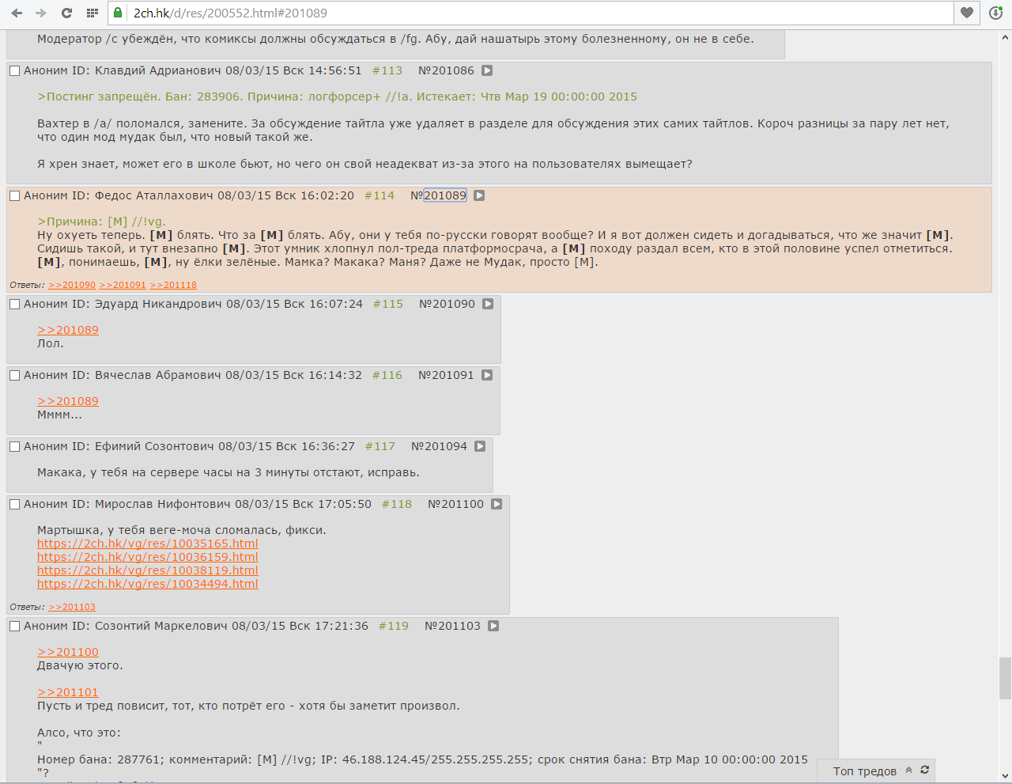Click the text "Макака, у тебя на сервере часы"

(228, 472)
